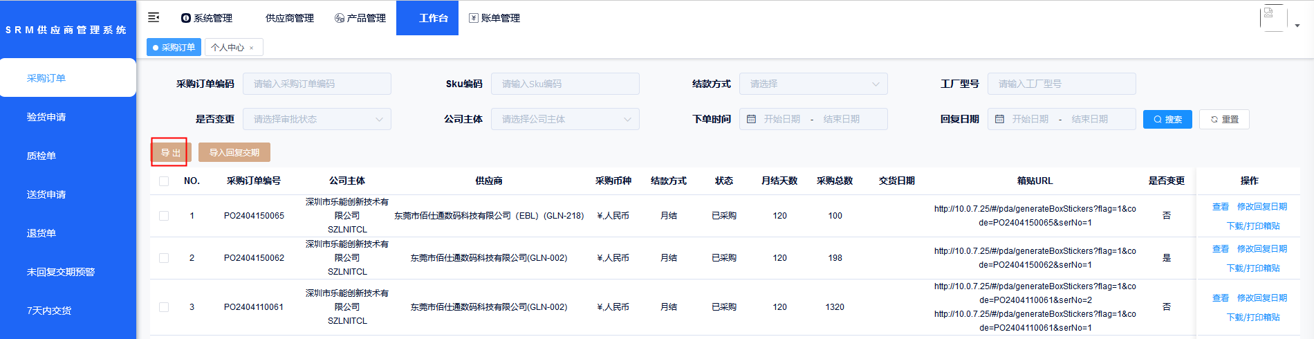Open the user account dropdown arrow

(x=1297, y=26)
